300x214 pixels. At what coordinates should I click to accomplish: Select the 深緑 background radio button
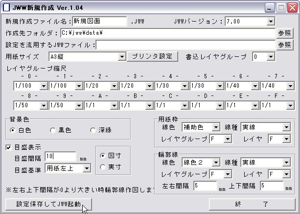93,130
